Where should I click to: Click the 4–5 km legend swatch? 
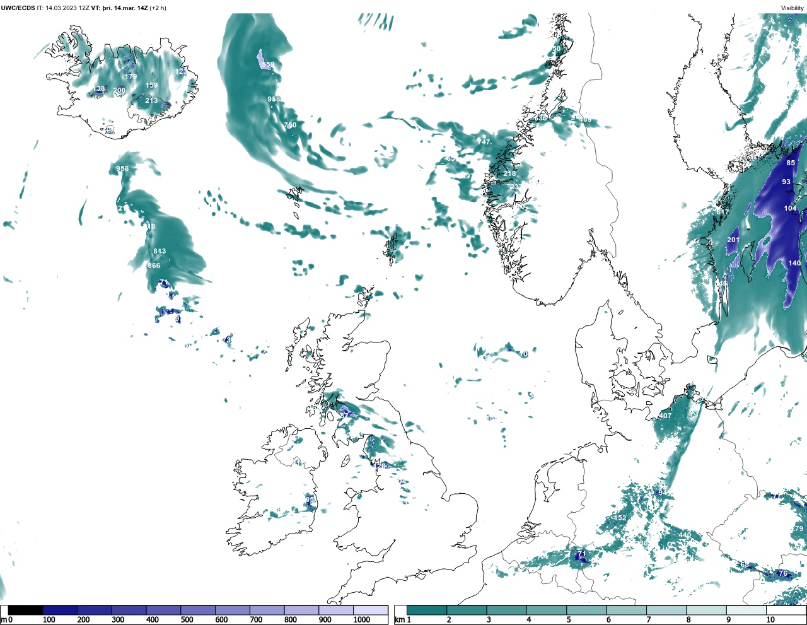(x=547, y=610)
